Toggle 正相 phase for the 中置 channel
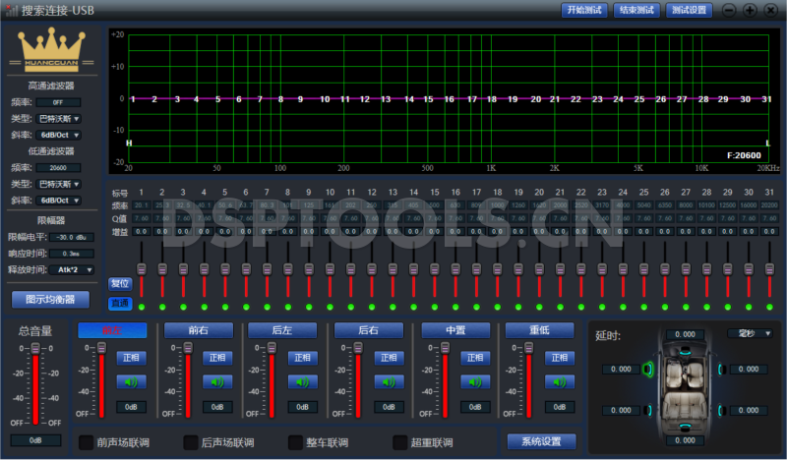Viewport: 787px width, 460px height. click(475, 358)
